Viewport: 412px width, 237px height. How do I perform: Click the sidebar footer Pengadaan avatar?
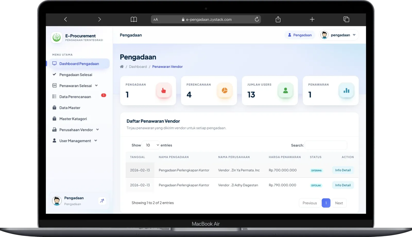57,201
